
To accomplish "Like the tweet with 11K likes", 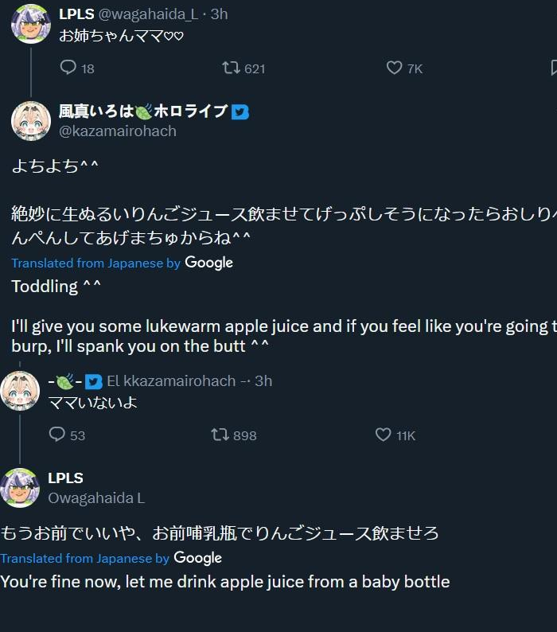I will tap(384, 435).
